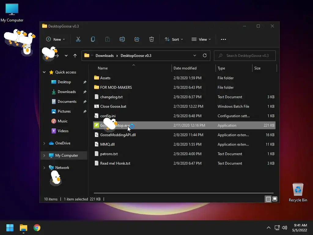
Task: Click the Search DesktopGoose v0.3 field
Action: pyautogui.click(x=245, y=56)
